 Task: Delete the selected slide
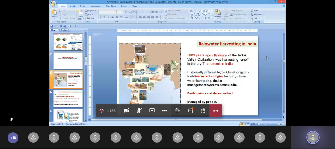tap(90, 18)
